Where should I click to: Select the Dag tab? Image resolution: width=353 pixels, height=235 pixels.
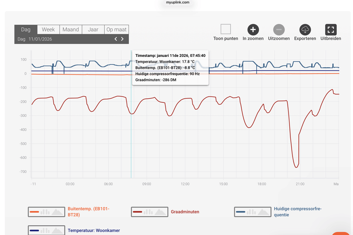[26, 30]
